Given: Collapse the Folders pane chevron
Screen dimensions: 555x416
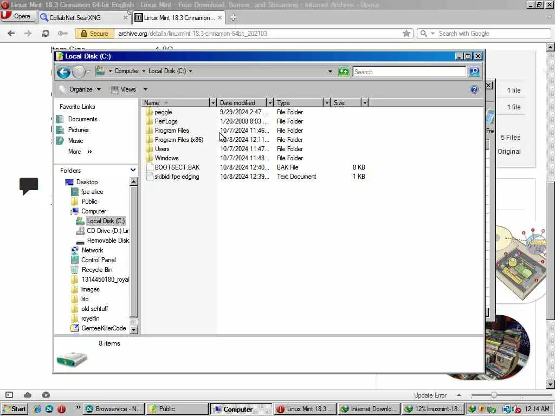Looking at the screenshot, I should 133,170.
